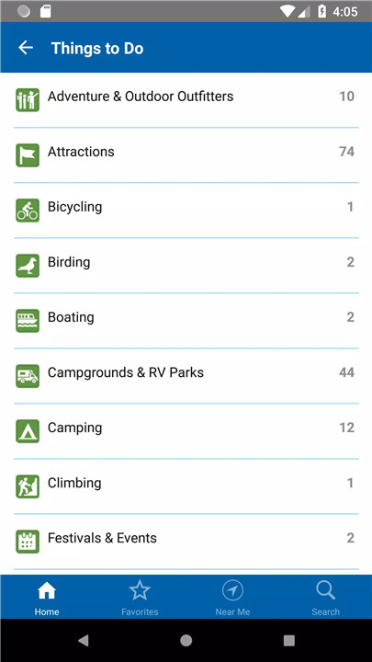The width and height of the screenshot is (372, 662).
Task: Tap the cyclist Bicycling icon
Action: tap(28, 211)
